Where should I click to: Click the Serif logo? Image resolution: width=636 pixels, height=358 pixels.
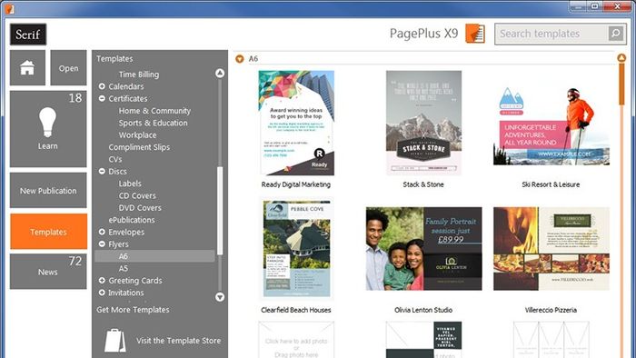(x=28, y=34)
